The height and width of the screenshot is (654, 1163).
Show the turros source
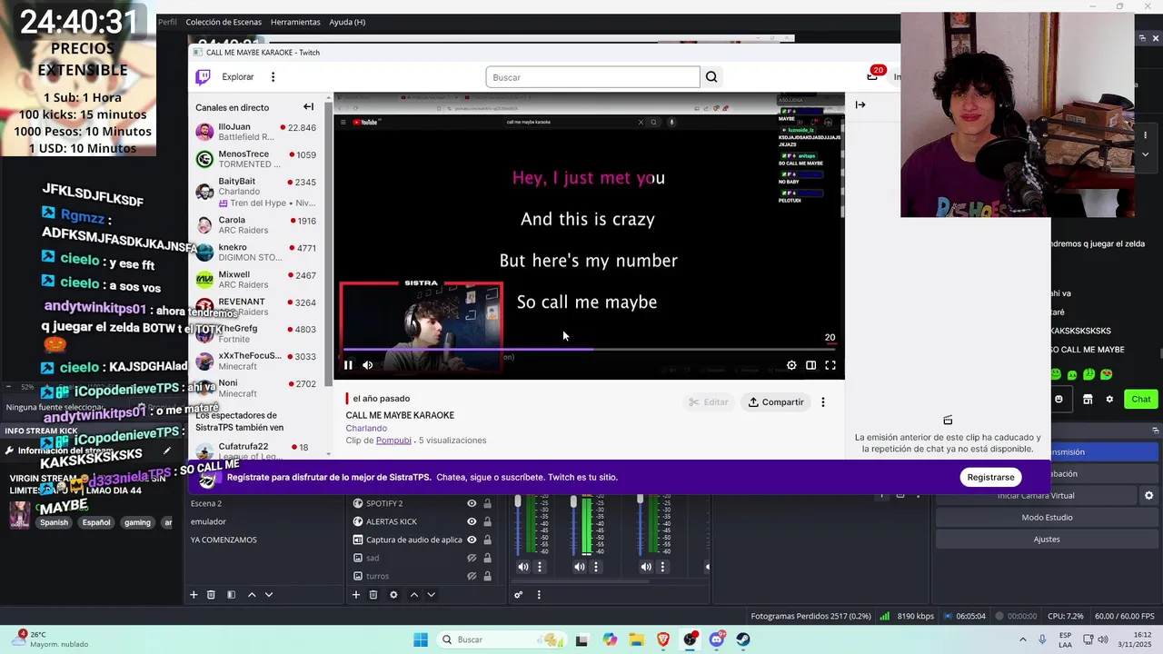472,576
